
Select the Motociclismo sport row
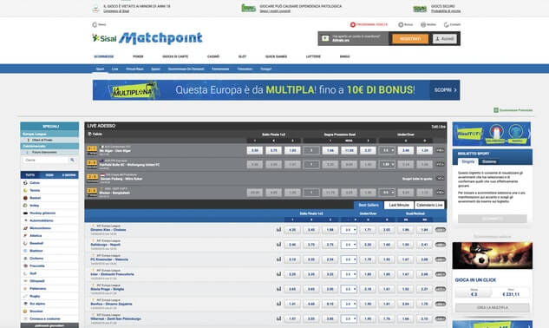point(49,228)
